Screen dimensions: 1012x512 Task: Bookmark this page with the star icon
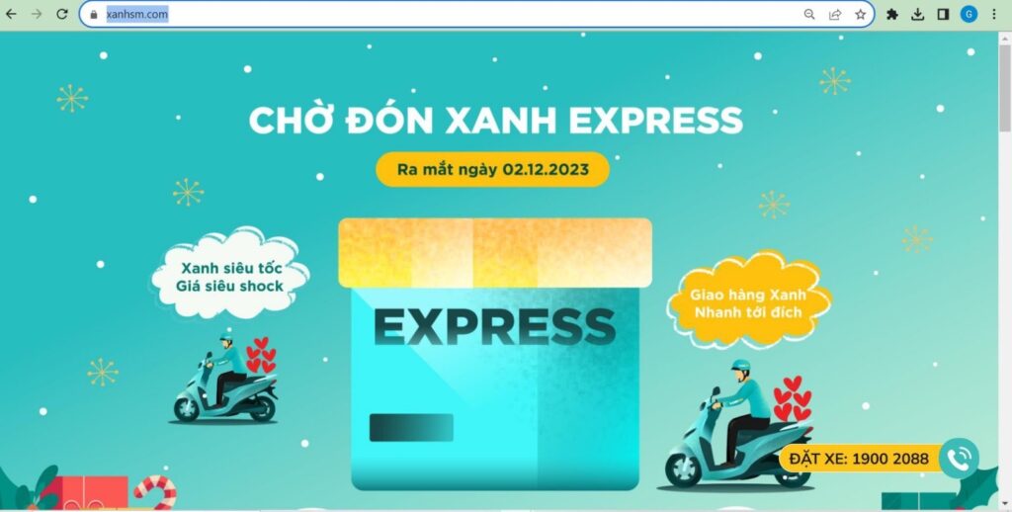[861, 14]
